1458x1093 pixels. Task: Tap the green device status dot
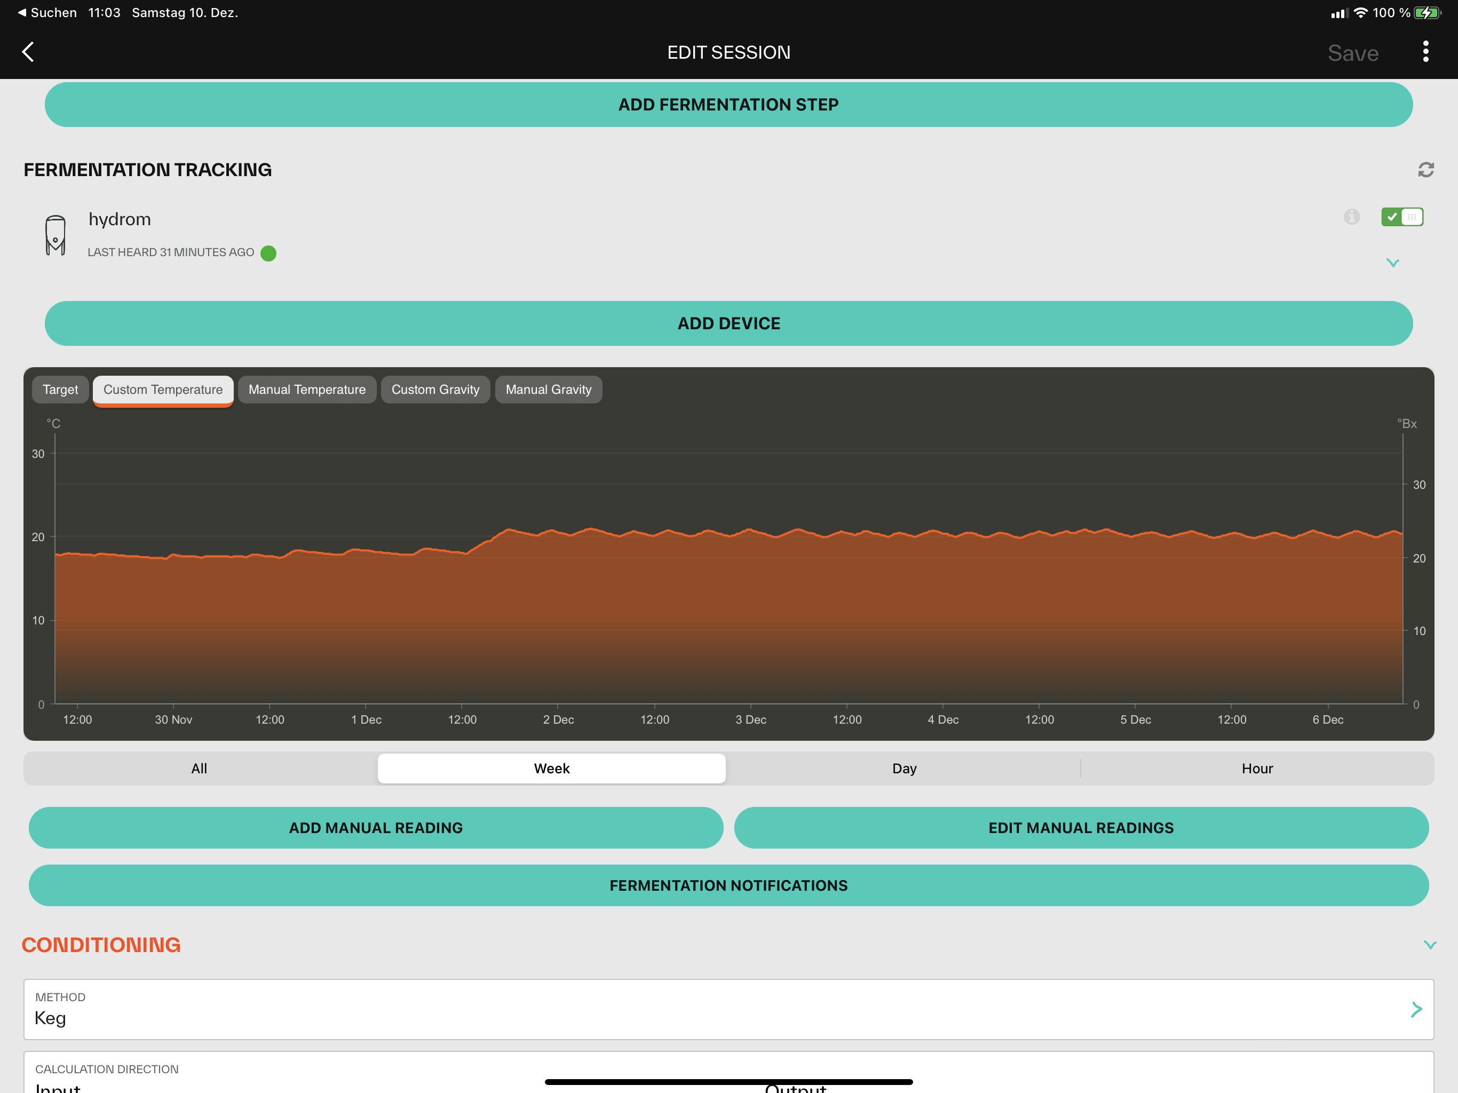268,253
